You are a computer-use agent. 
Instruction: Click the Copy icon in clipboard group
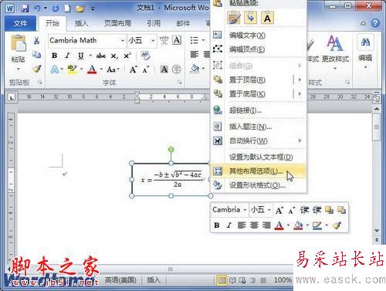click(36, 54)
